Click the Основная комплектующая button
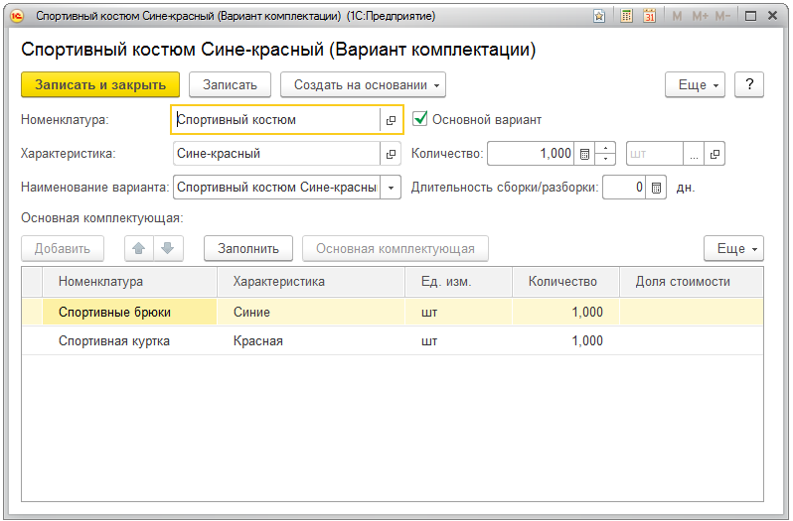Screen dimensions: 793x521 coord(396,248)
